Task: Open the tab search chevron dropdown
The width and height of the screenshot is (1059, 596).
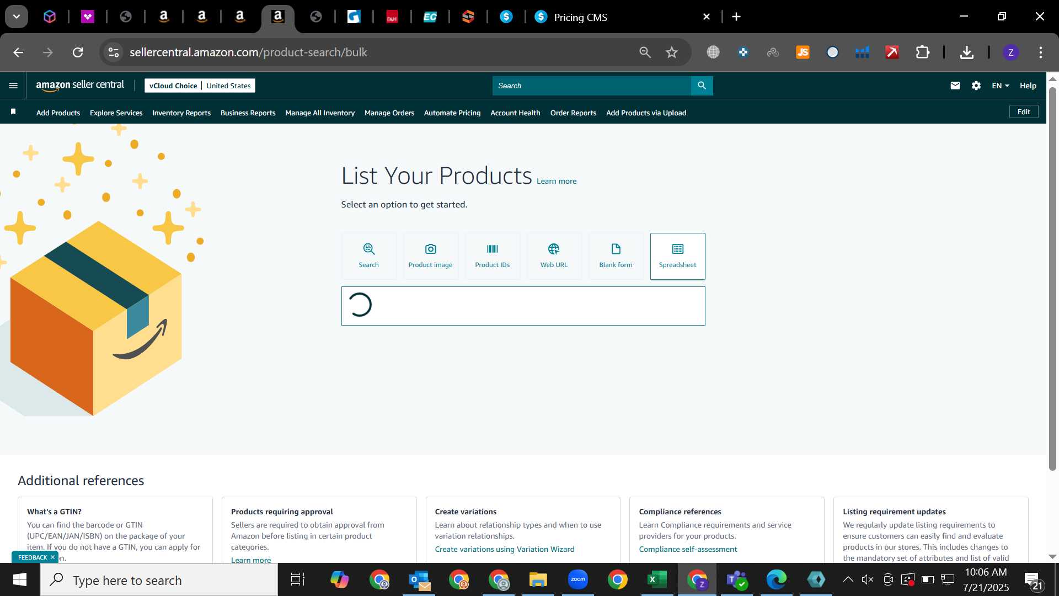Action: tap(17, 17)
